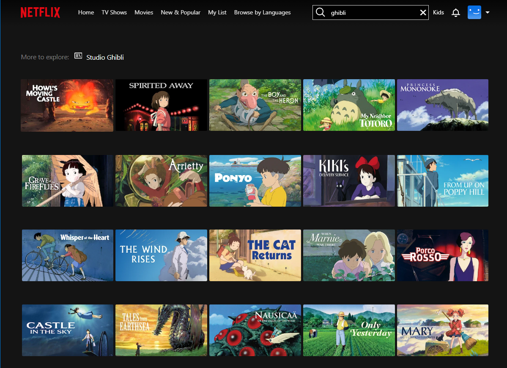507x368 pixels.
Task: Open Nausicaä of the Valley of the Wind
Action: (x=255, y=330)
